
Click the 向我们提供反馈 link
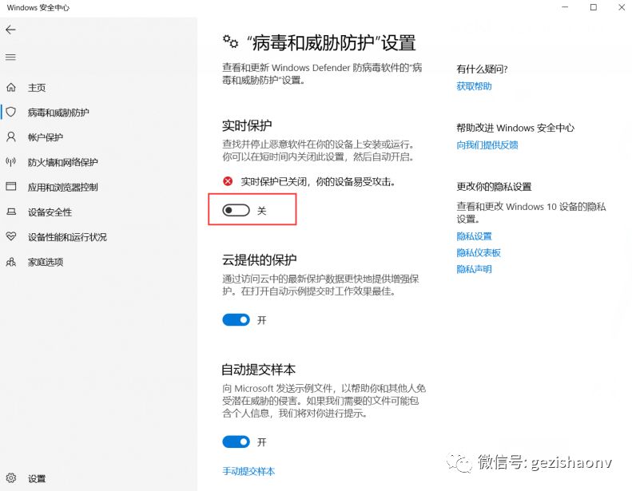pyautogui.click(x=487, y=145)
